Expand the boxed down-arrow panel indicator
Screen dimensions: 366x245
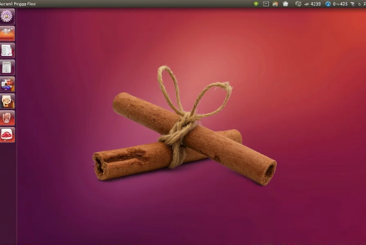[x=266, y=4]
